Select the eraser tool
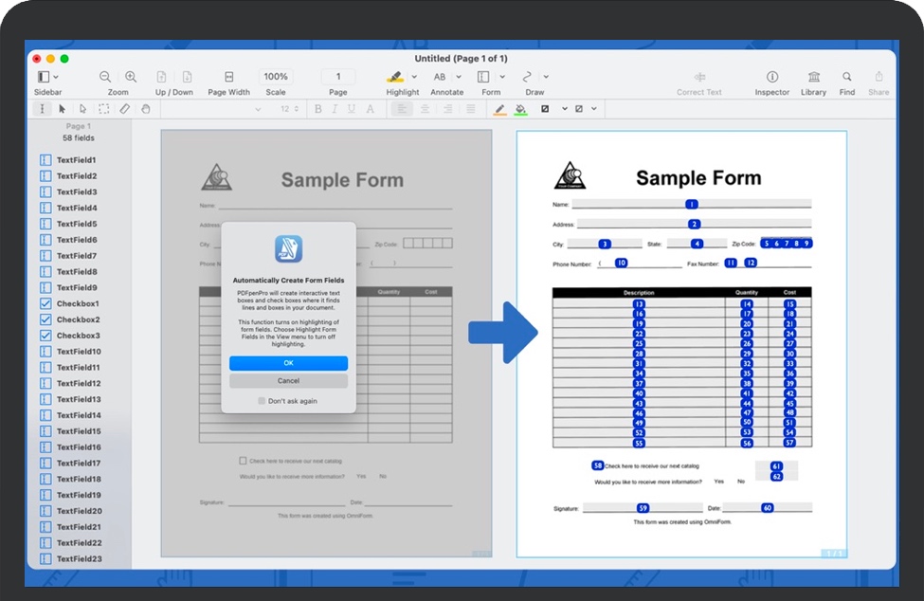 124,109
